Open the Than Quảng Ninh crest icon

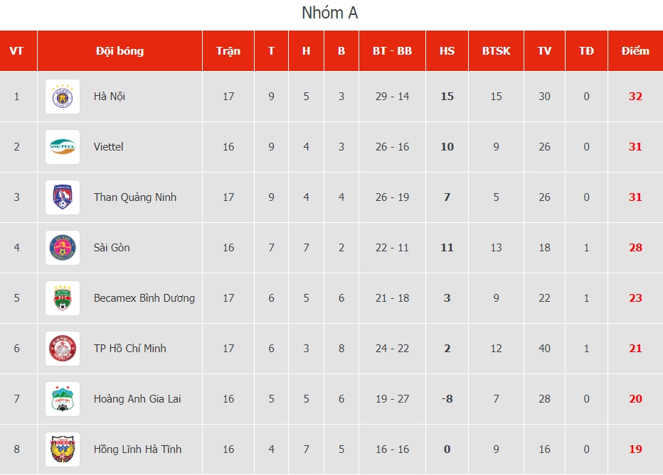(x=63, y=197)
